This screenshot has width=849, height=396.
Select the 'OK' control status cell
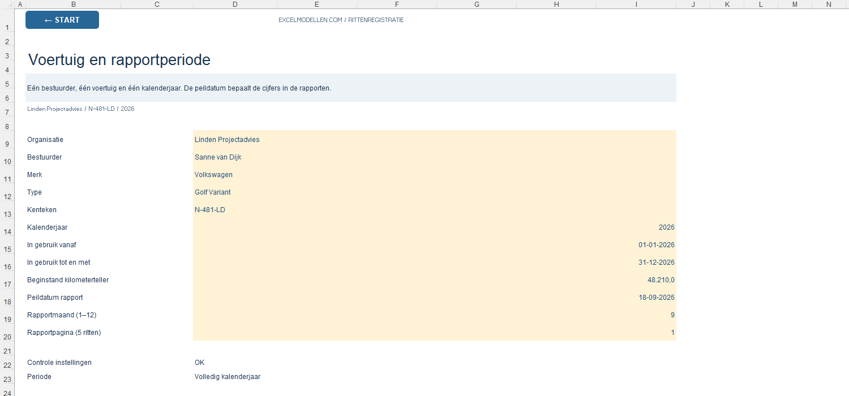click(200, 363)
